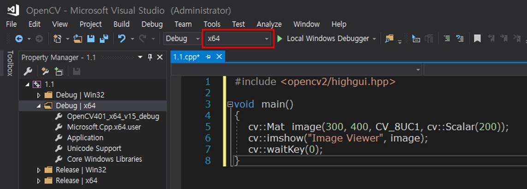The height and width of the screenshot is (189, 527).
Task: Open the Build menu
Action: (x=121, y=24)
